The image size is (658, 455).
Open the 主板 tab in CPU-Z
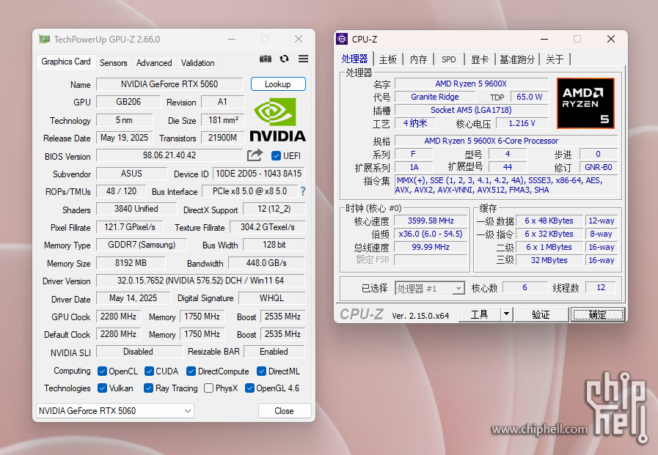[x=388, y=59]
